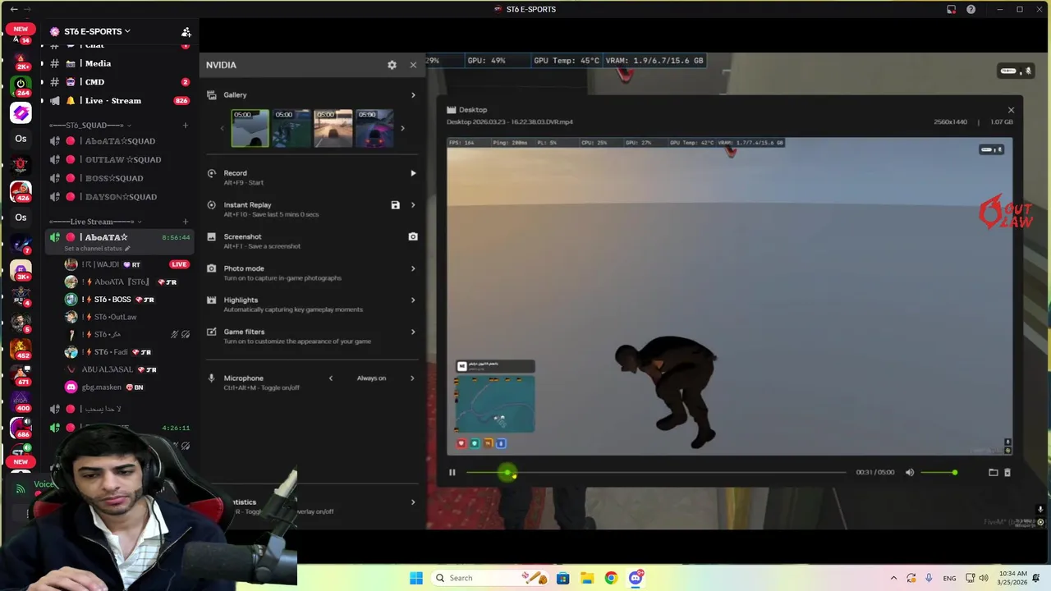Click the Photo mode menu entry
1051x591 pixels.
pos(312,273)
